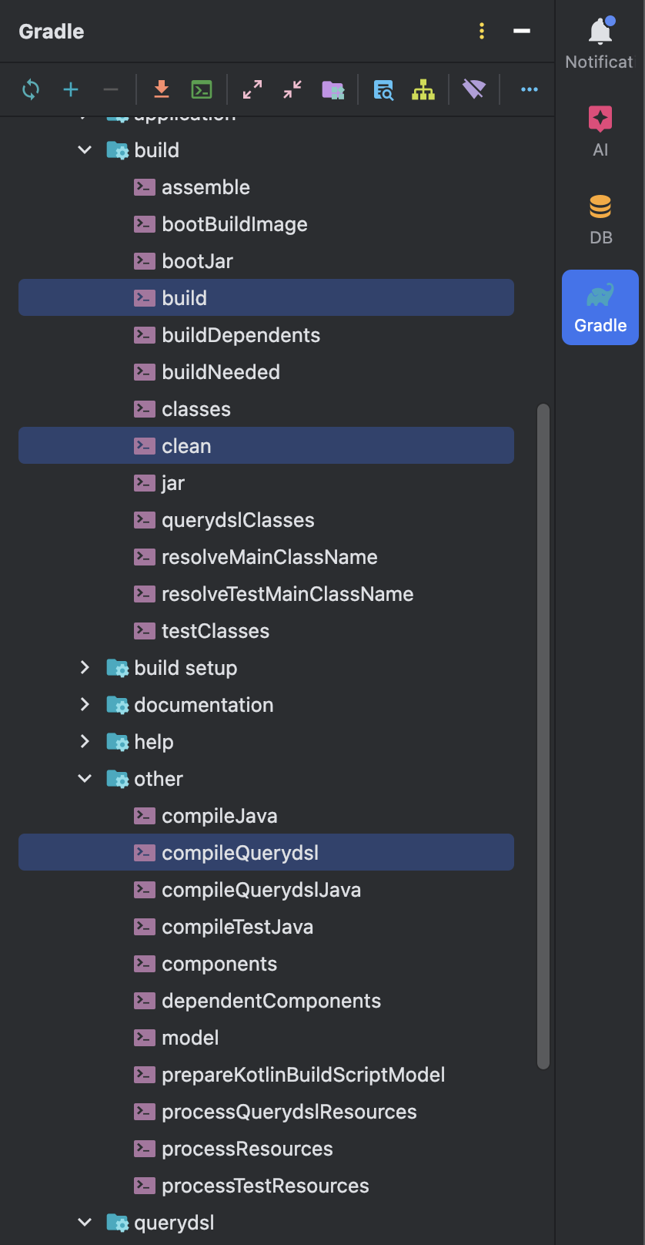Open Execute Gradle Task terminal icon

(202, 89)
